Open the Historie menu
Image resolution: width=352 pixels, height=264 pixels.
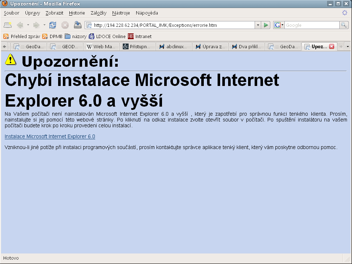click(77, 13)
